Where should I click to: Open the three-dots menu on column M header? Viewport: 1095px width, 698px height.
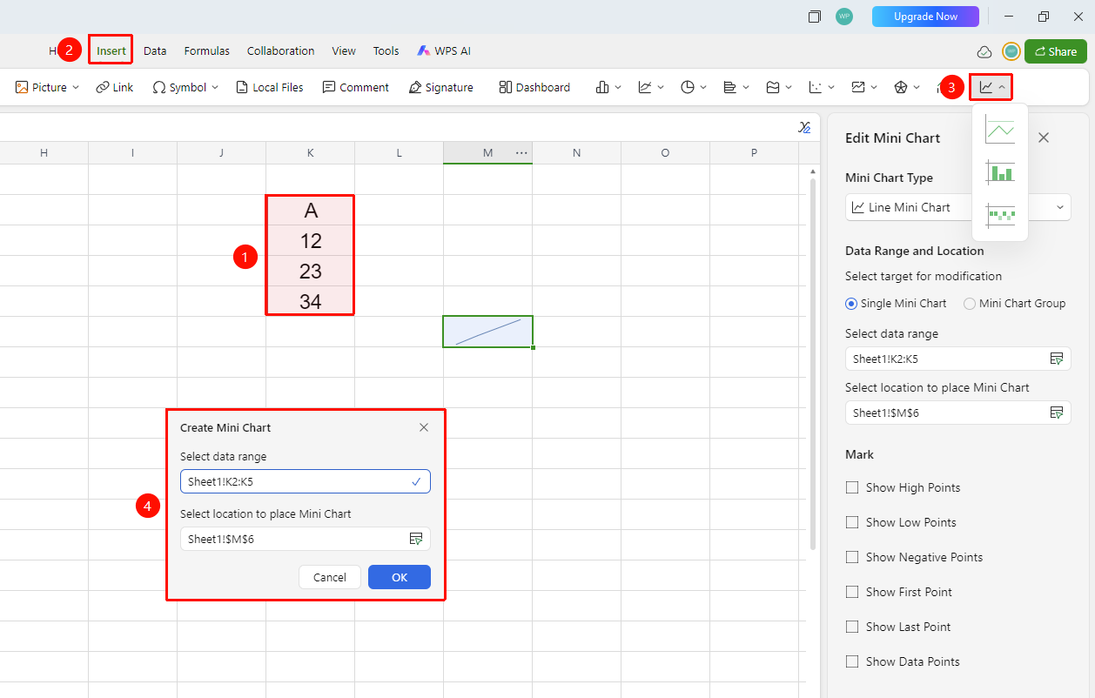pos(521,153)
